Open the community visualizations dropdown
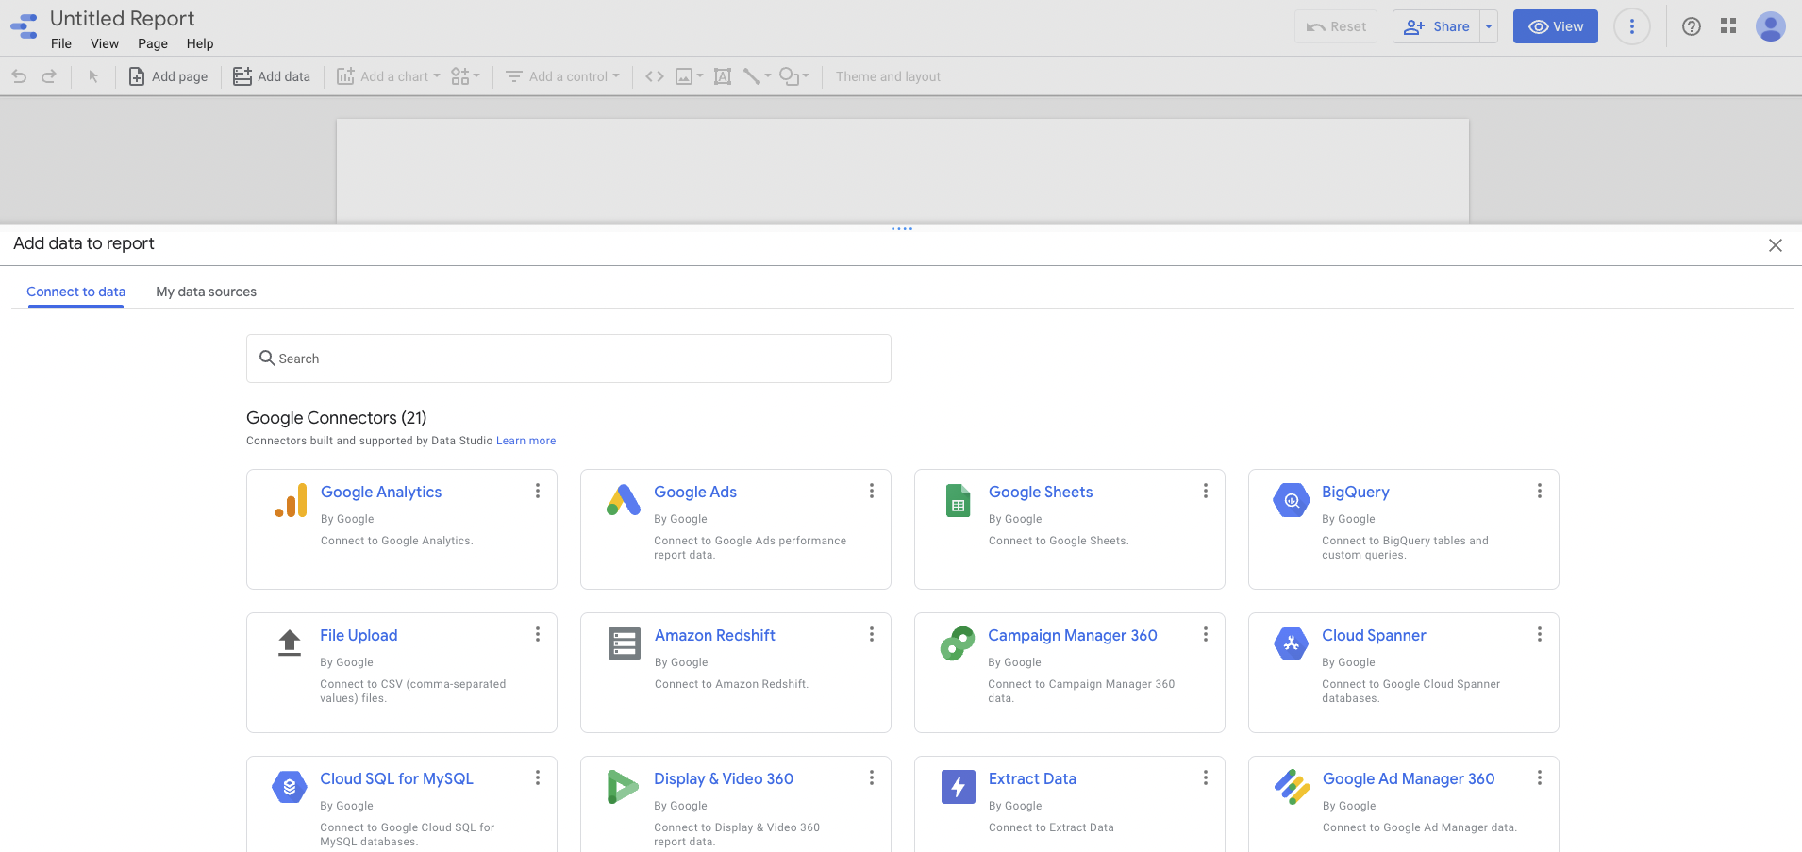 466,76
